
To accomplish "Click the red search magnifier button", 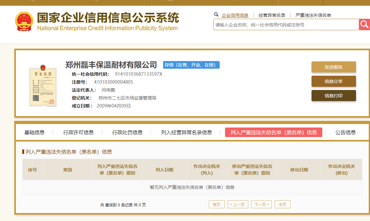I will pos(364,24).
